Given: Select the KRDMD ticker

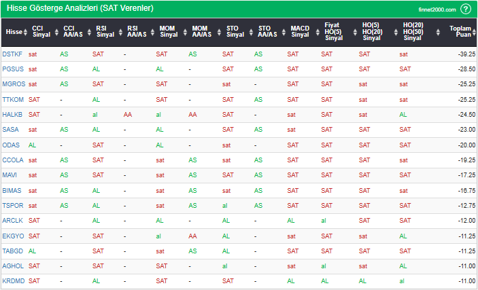Looking at the screenshot, I should tap(13, 280).
